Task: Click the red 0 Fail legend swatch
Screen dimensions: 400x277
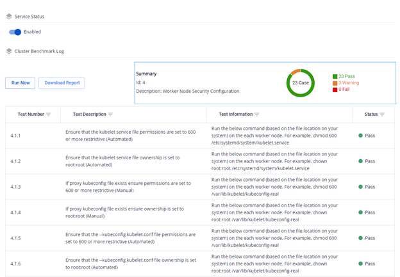Action: (x=335, y=90)
